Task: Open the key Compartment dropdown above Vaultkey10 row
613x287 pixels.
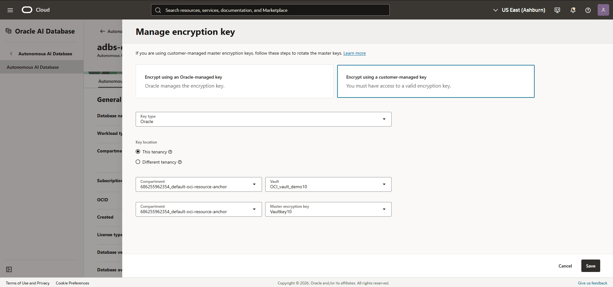Action: click(x=199, y=209)
